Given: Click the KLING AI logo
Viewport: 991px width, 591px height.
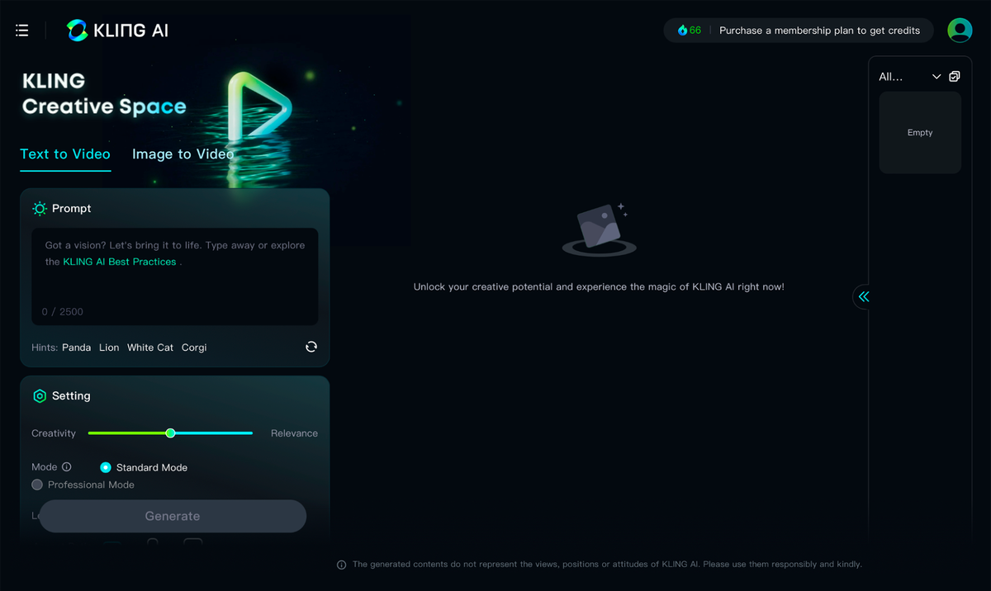Looking at the screenshot, I should [x=117, y=31].
